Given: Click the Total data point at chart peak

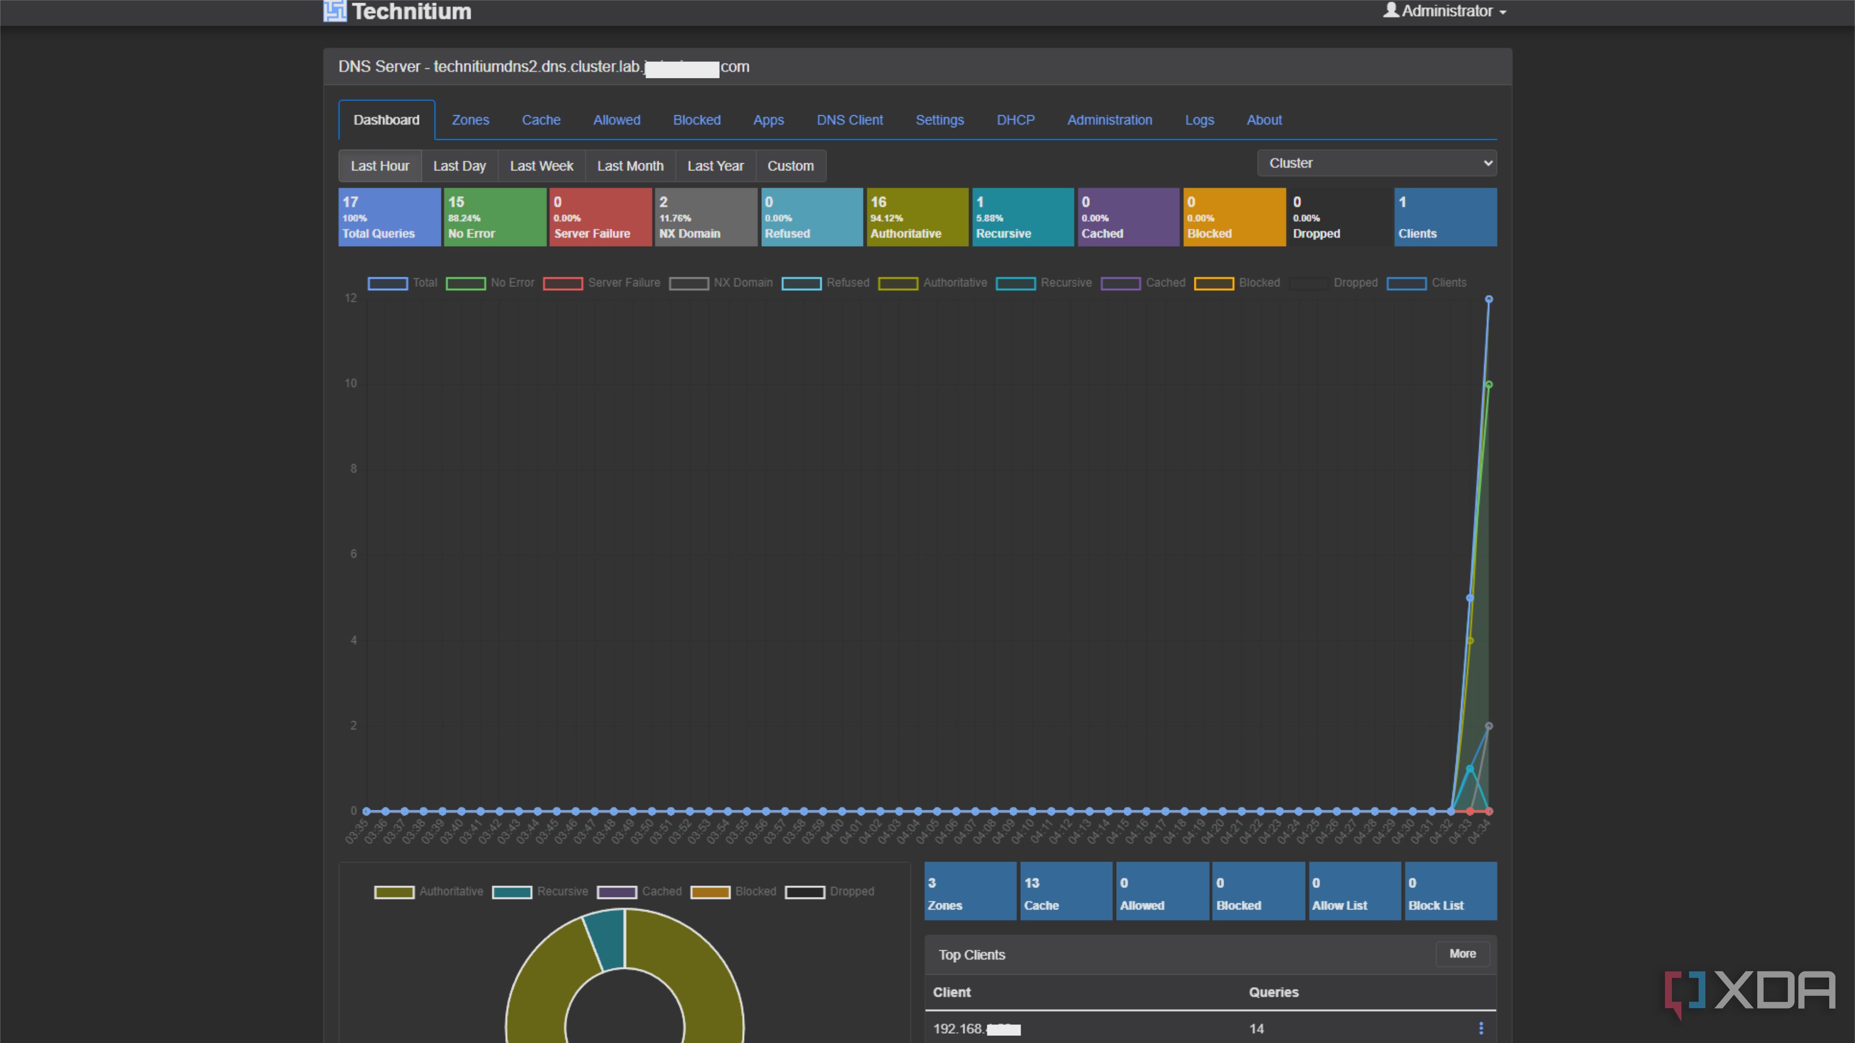Looking at the screenshot, I should click(x=1489, y=299).
